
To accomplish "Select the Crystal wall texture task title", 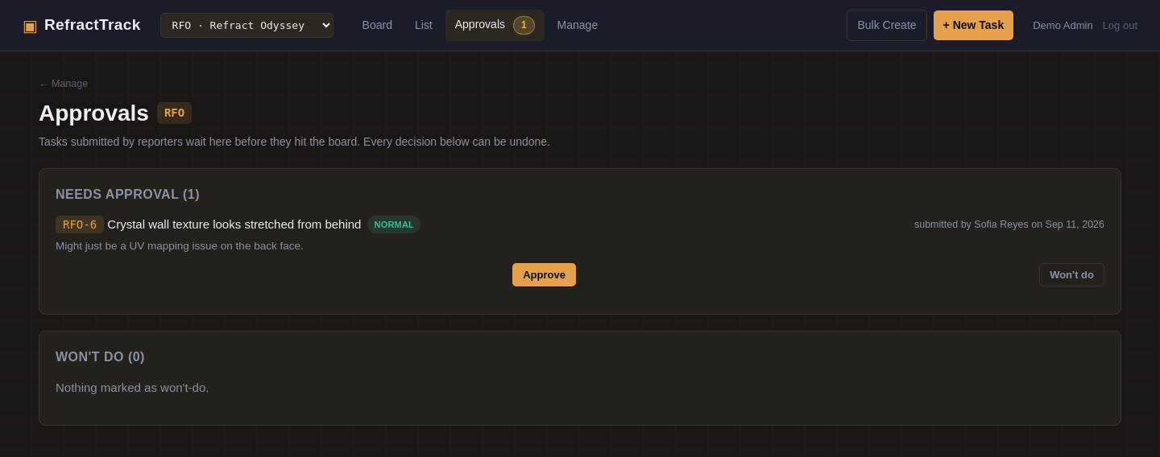I will [234, 224].
